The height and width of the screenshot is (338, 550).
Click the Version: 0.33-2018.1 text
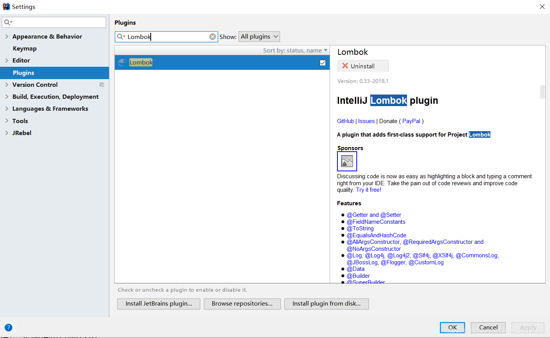point(363,81)
